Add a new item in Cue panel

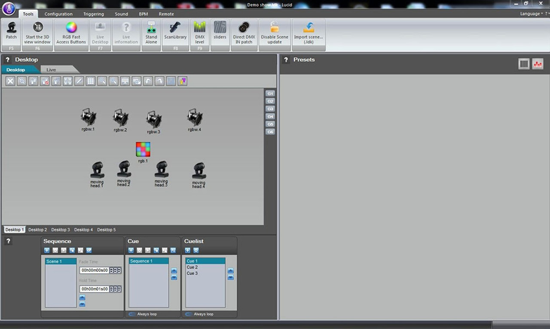pyautogui.click(x=131, y=250)
